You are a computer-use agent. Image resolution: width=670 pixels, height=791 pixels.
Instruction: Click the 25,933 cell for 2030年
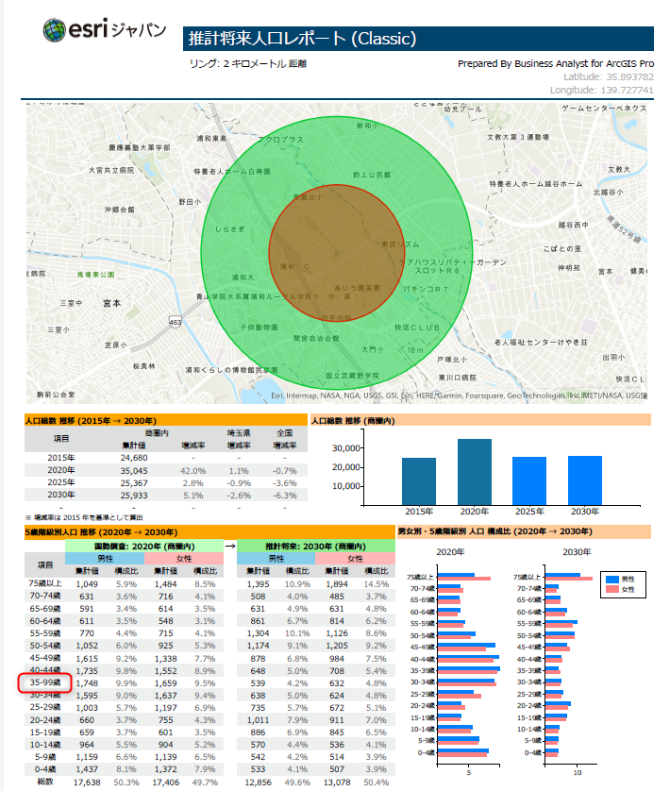tap(134, 496)
